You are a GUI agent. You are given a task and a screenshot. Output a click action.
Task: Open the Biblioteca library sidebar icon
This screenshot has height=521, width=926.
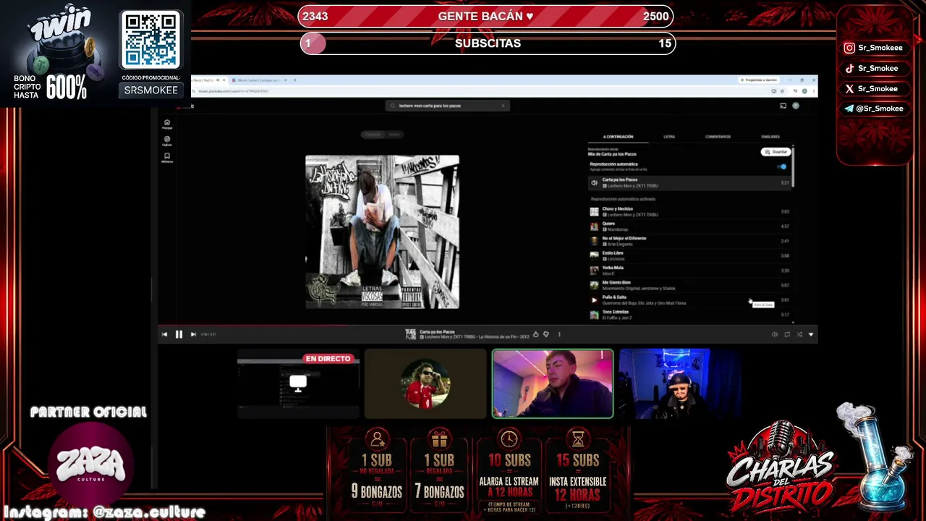pyautogui.click(x=167, y=157)
